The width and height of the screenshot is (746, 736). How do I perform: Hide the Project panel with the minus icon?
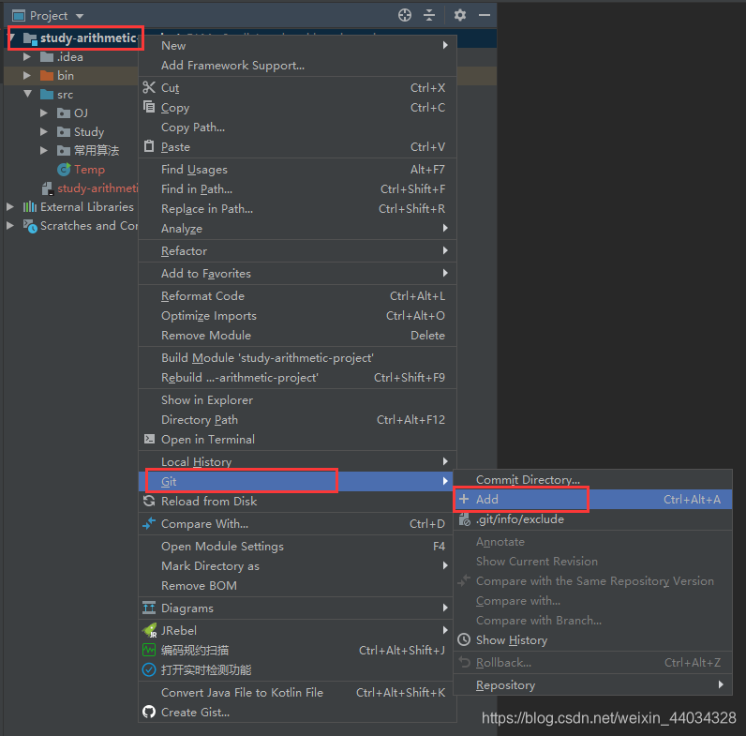pyautogui.click(x=485, y=15)
